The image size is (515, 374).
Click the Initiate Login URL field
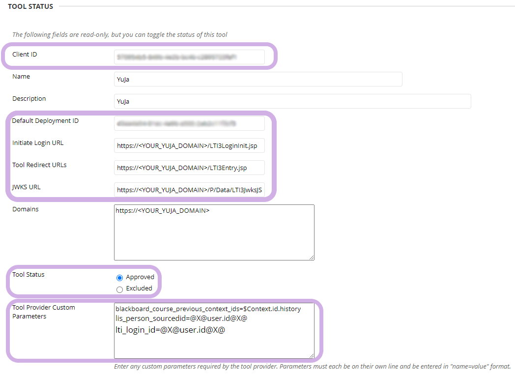(189, 145)
